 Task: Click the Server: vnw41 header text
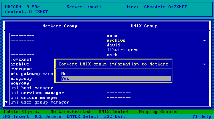coord(84,7)
